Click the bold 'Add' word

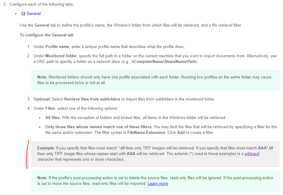[181, 133]
